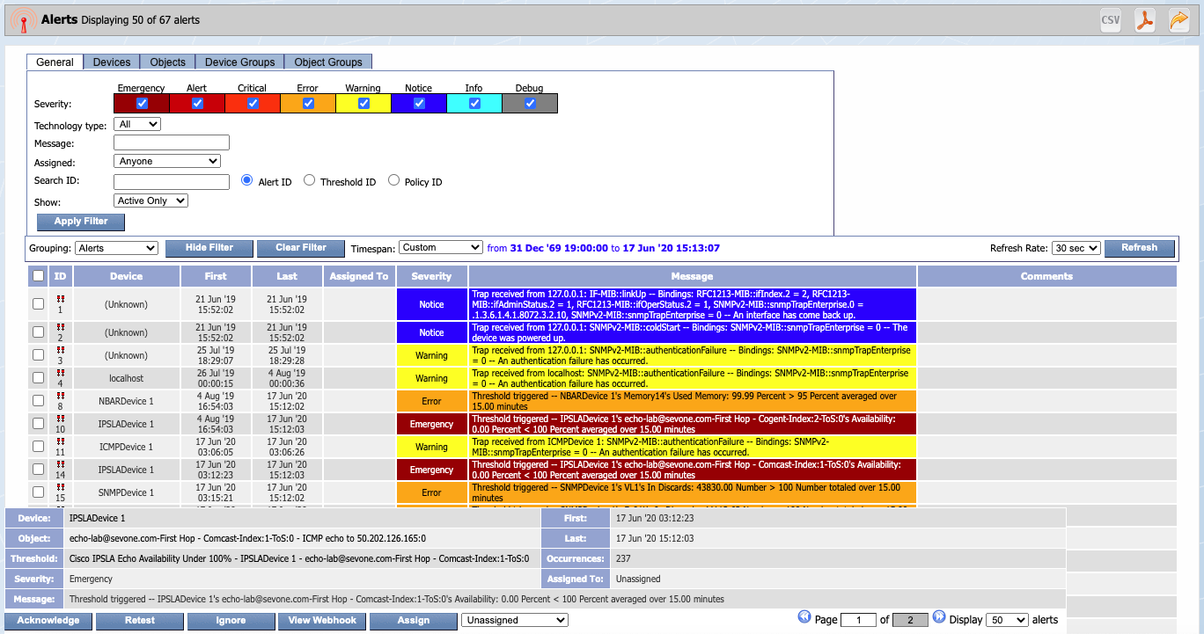Image resolution: width=1204 pixels, height=634 pixels.
Task: Click the alert ID 15 icon
Action: click(x=61, y=488)
